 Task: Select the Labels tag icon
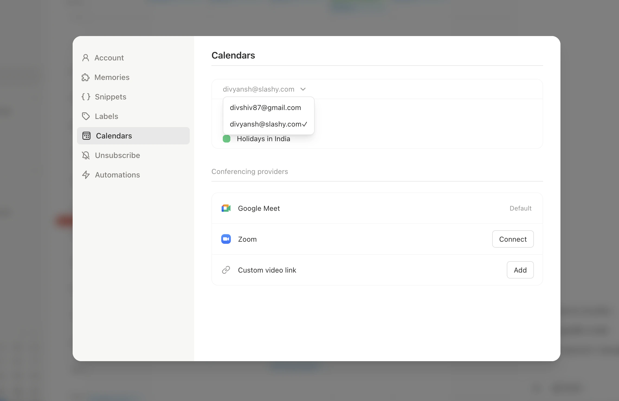(x=86, y=116)
